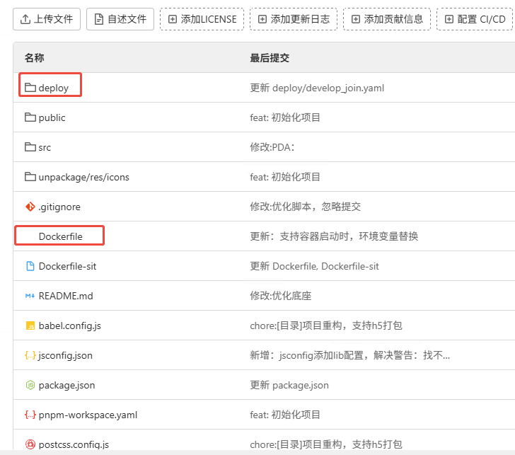Click the babel.config.js JS file icon
The height and width of the screenshot is (455, 515).
(x=30, y=326)
